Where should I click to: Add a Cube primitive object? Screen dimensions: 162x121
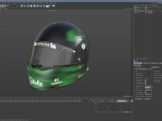[22, 6]
